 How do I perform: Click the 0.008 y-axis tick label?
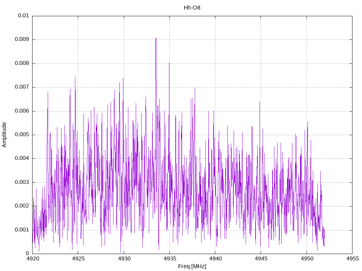[x=22, y=64]
